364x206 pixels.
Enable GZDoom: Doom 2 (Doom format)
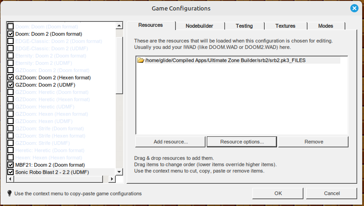click(10, 70)
